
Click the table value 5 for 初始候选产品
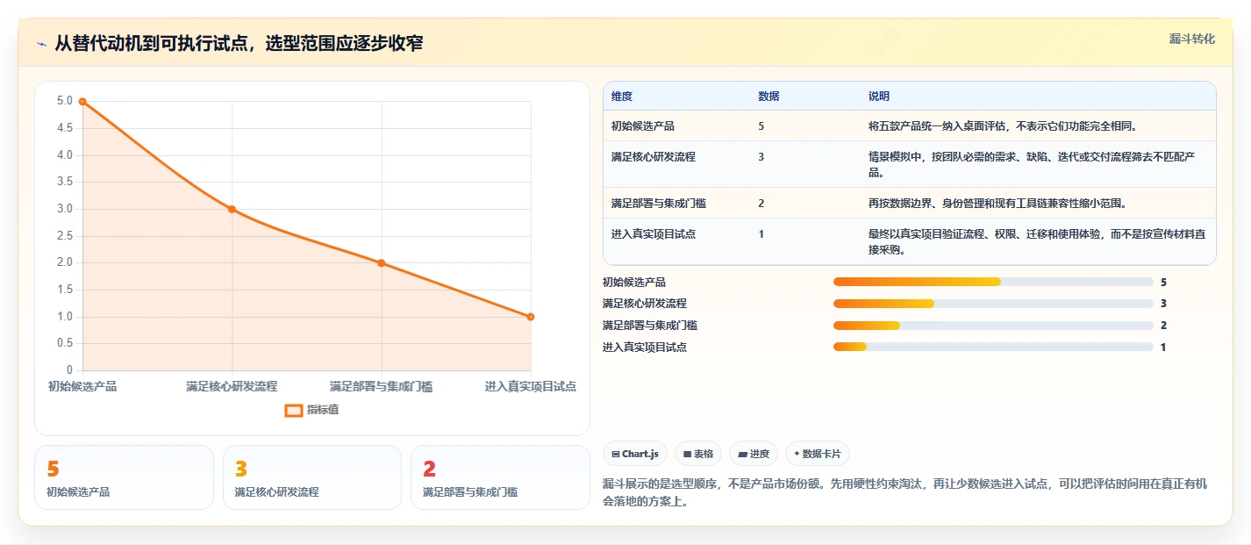pyautogui.click(x=761, y=125)
